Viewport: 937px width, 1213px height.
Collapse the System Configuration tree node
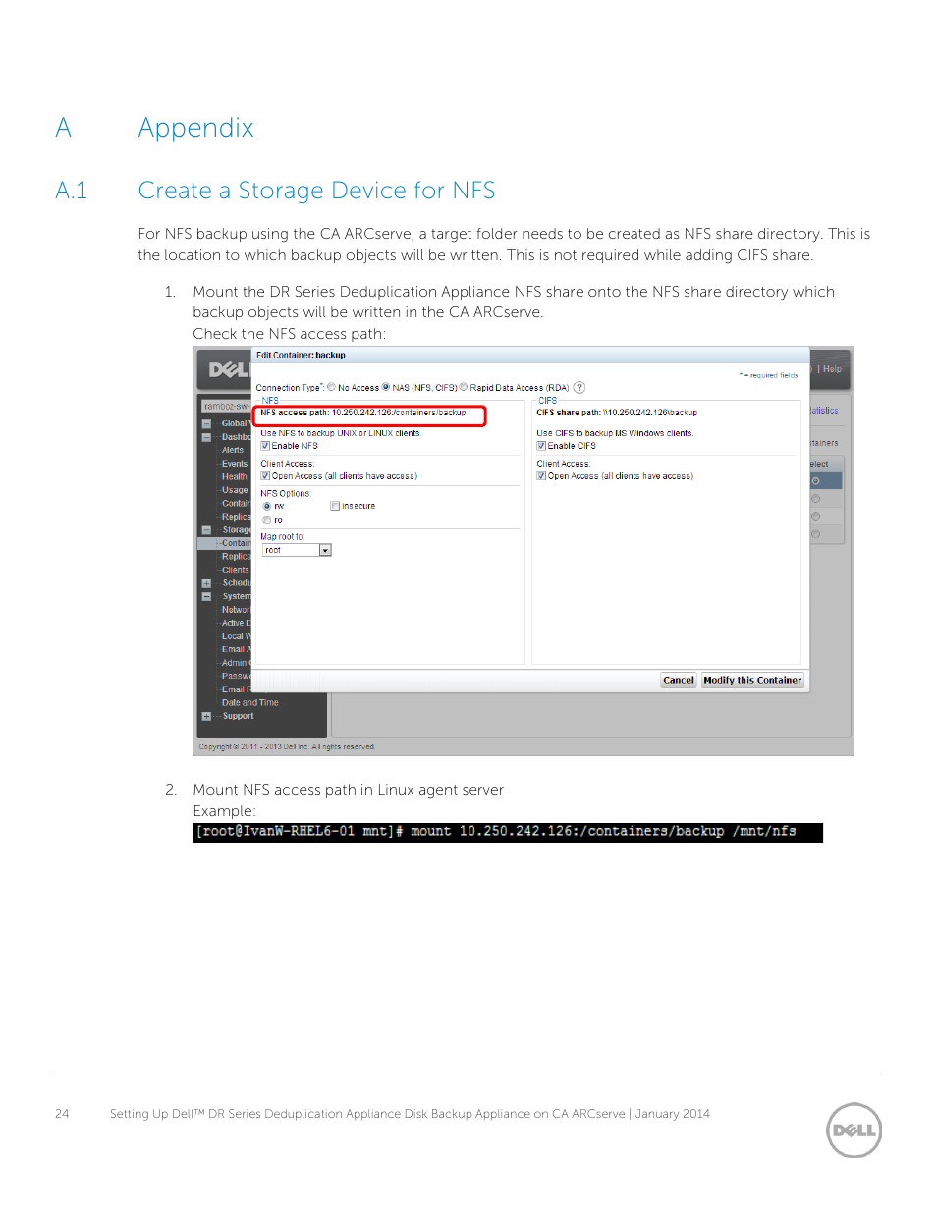click(206, 596)
